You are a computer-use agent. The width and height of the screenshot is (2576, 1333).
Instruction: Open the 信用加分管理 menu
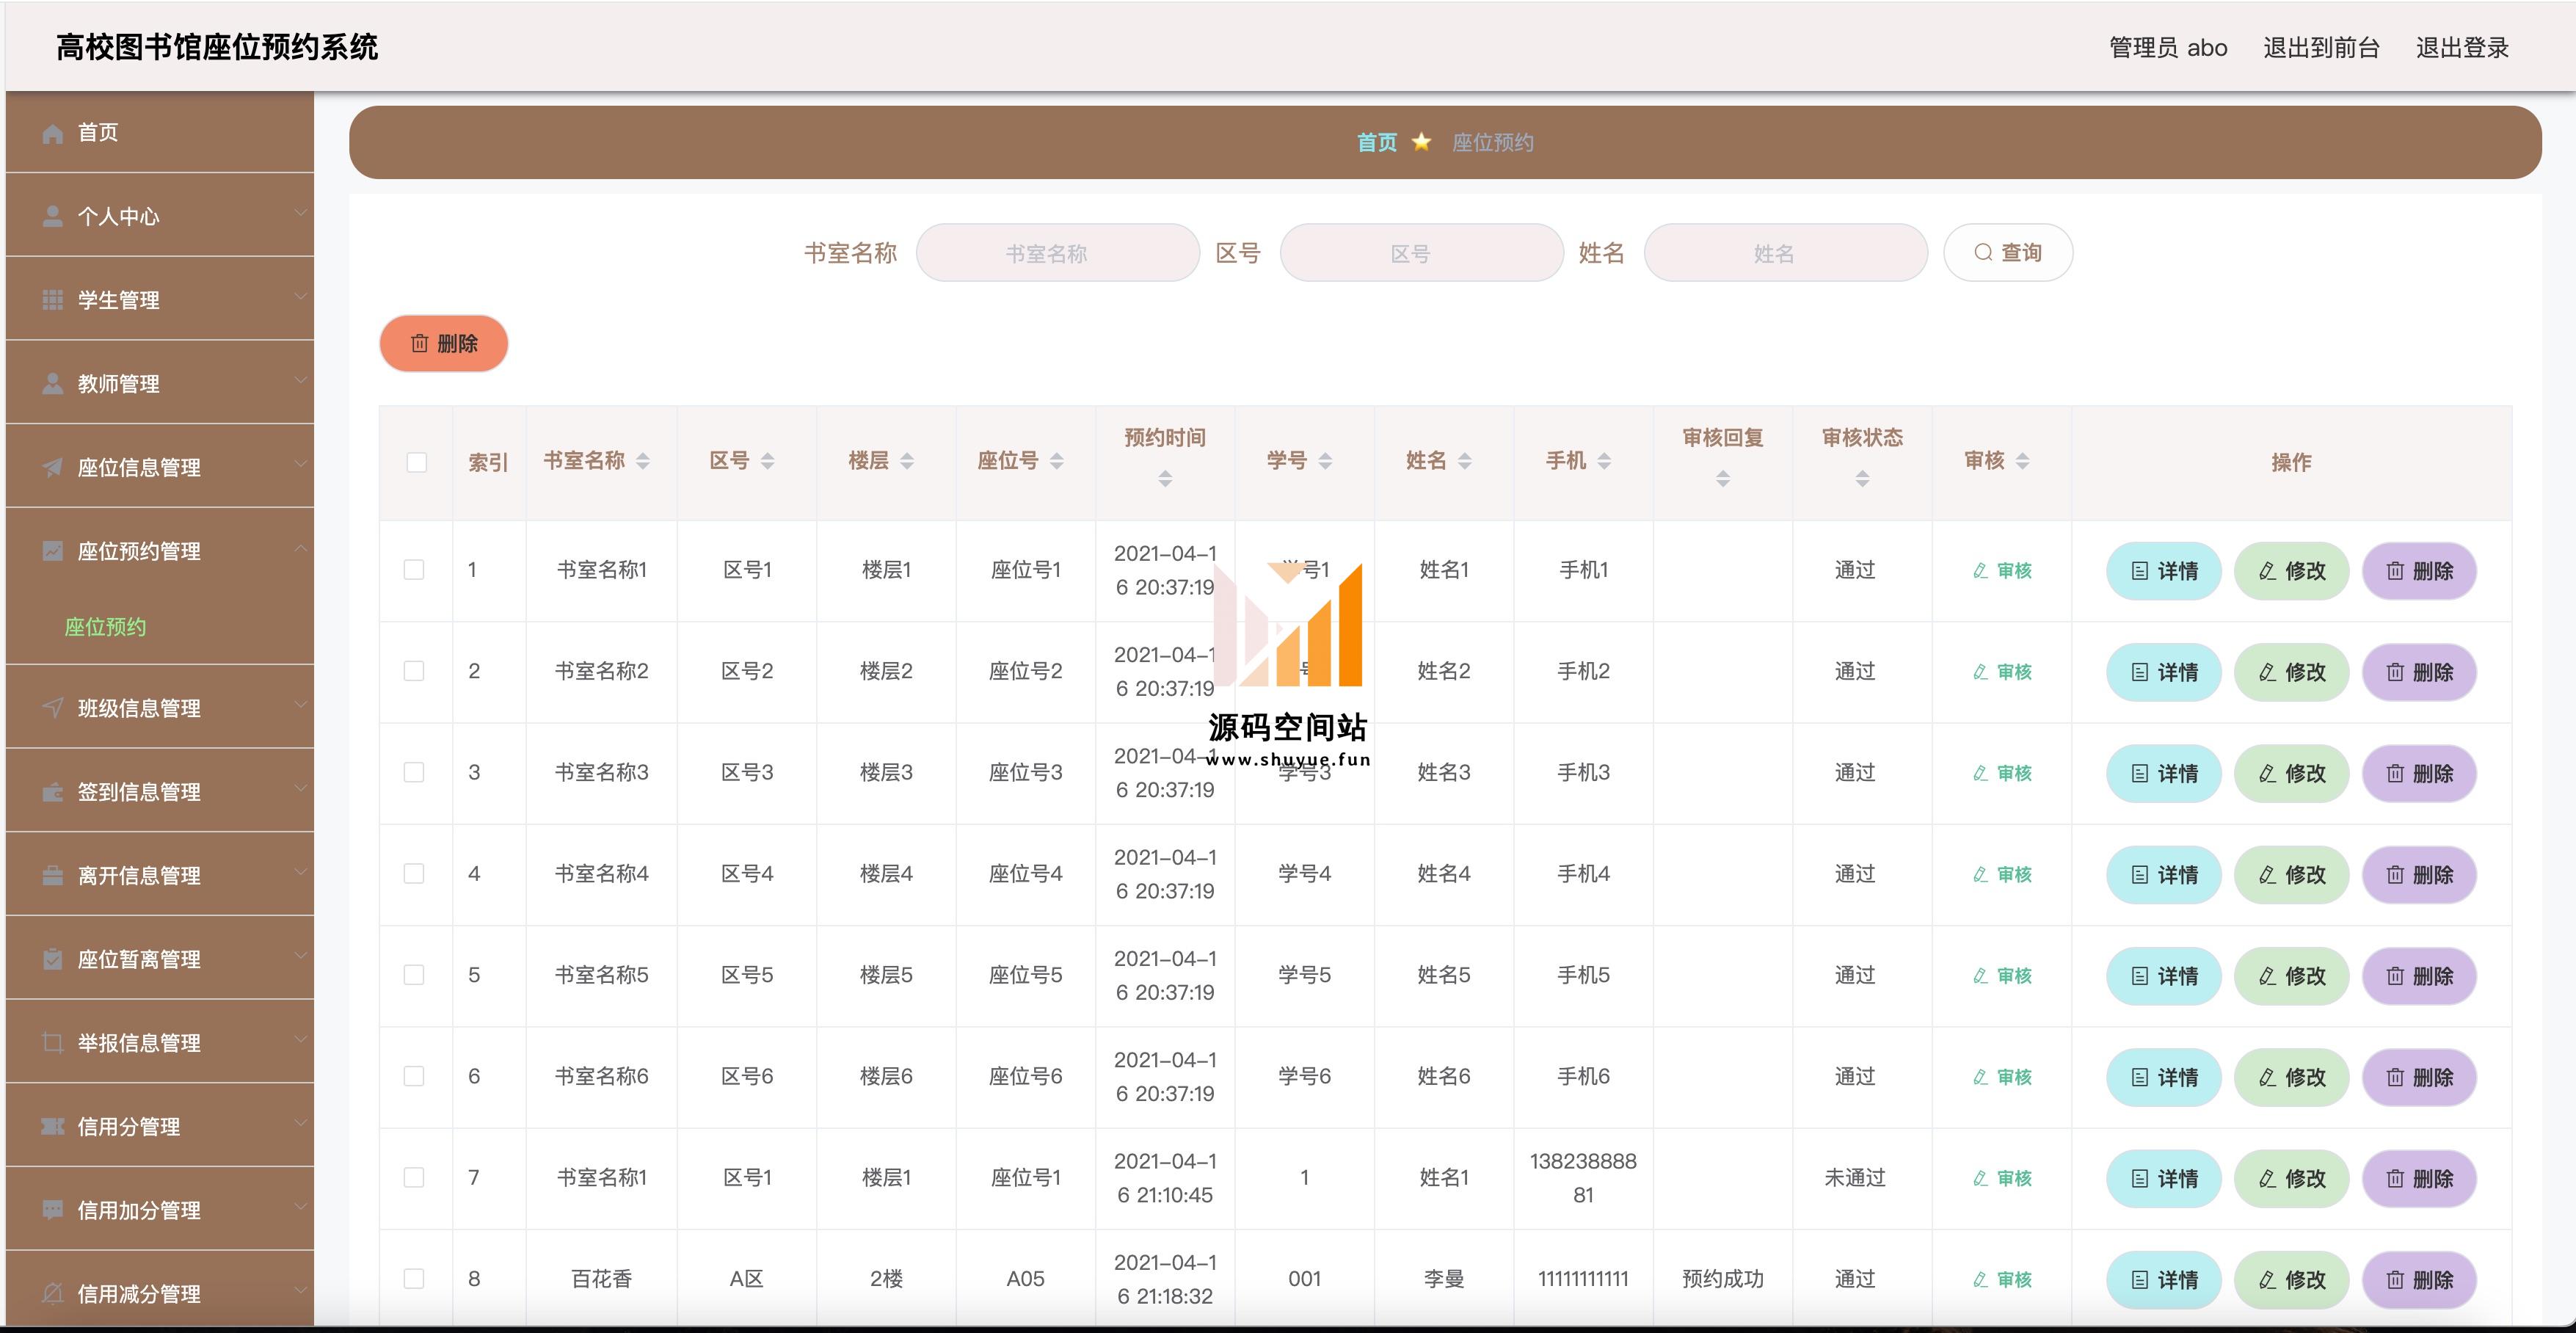[x=160, y=1210]
